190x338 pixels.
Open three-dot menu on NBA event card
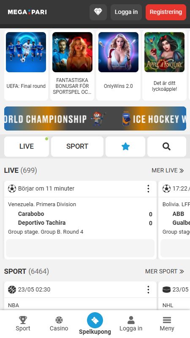pos(148,289)
